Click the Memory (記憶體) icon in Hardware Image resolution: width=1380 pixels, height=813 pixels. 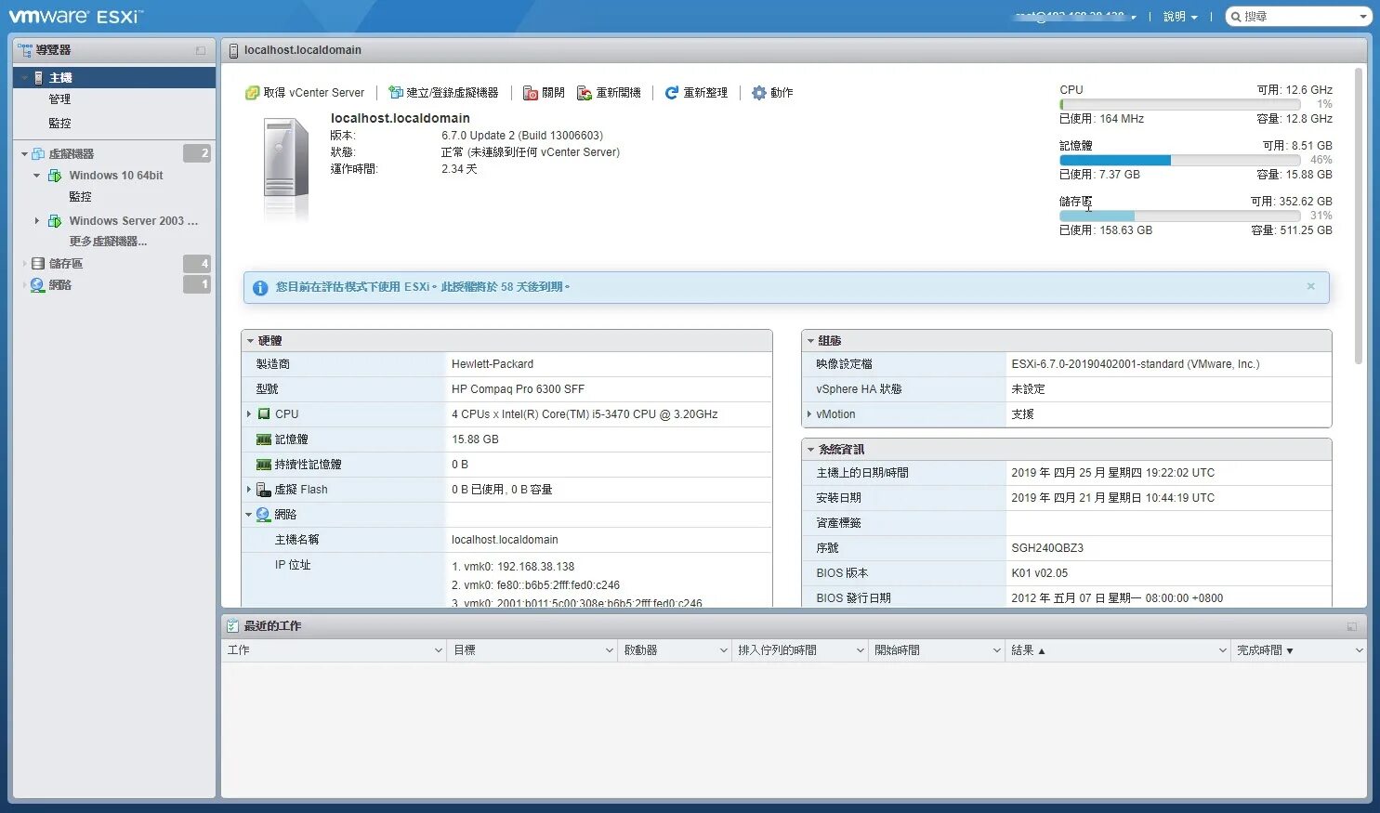tap(264, 439)
